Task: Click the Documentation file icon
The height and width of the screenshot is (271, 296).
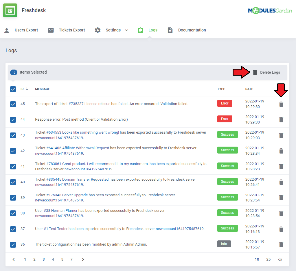Action: [x=170, y=30]
